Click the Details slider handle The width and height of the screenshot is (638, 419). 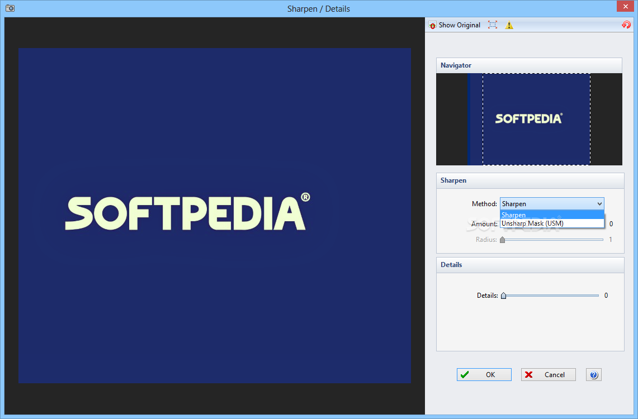[x=504, y=296]
